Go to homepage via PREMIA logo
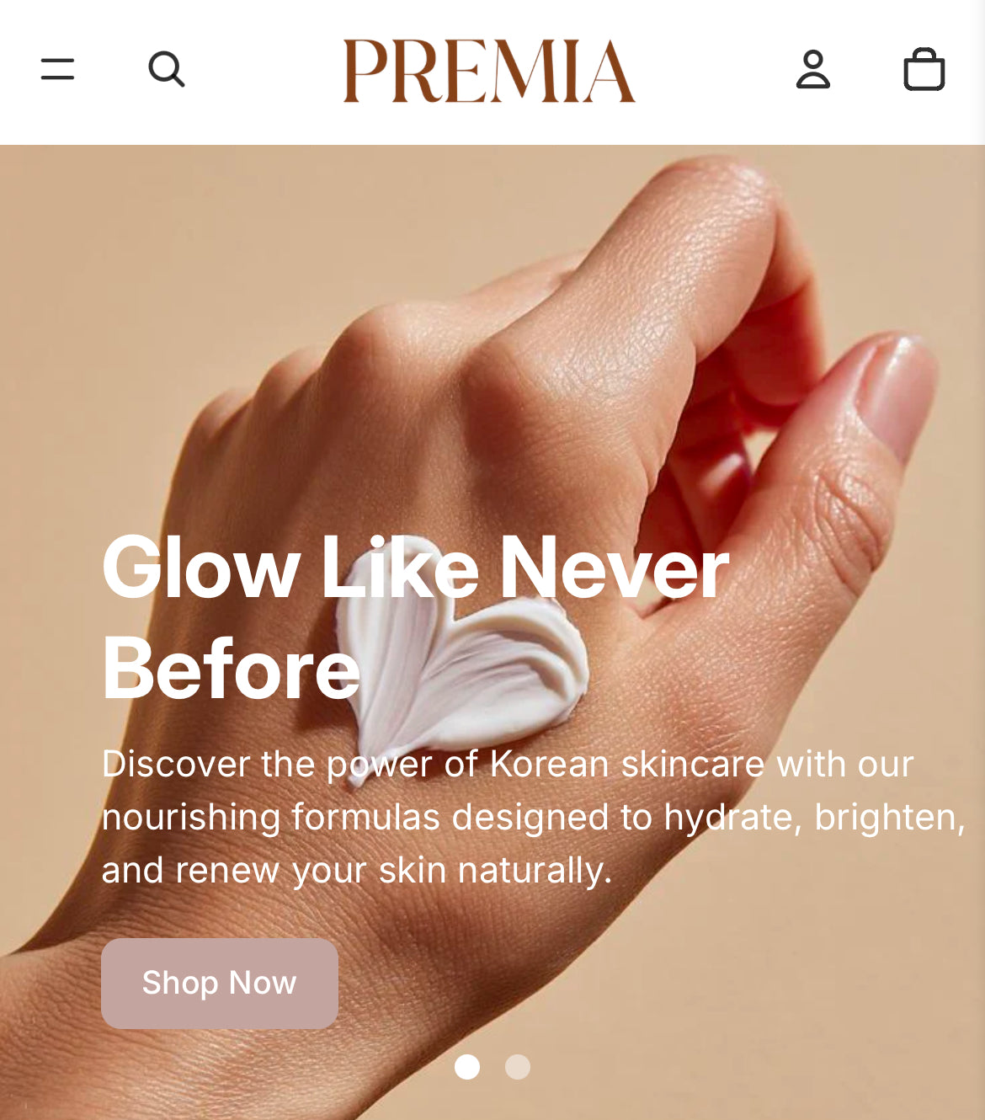 pos(489,71)
